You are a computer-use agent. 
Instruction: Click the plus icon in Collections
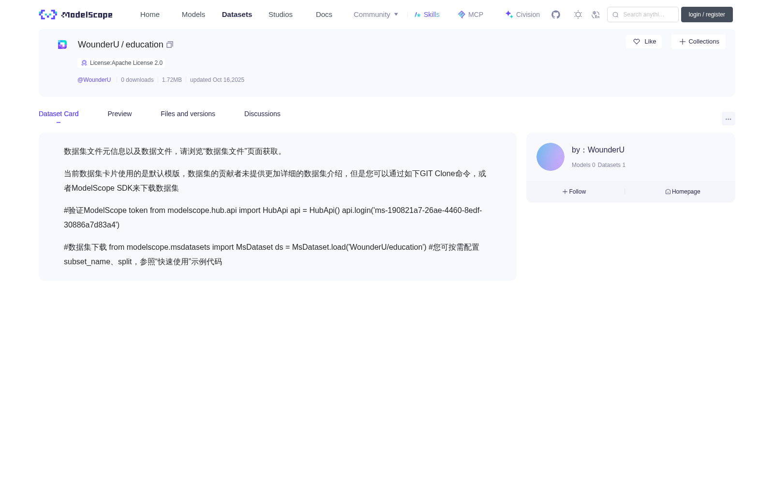[682, 42]
